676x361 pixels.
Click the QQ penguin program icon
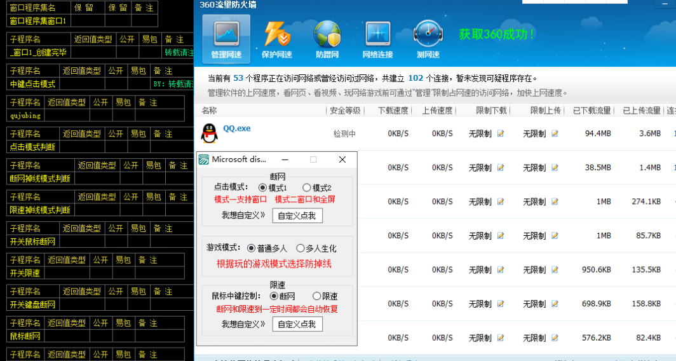[210, 133]
